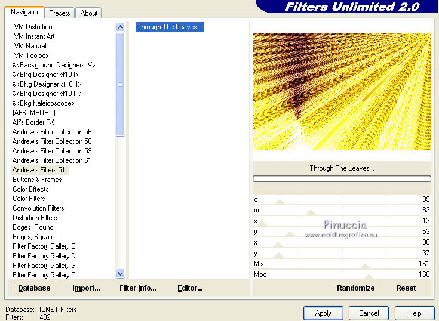Click the Mix slider handle at 161

[365, 266]
